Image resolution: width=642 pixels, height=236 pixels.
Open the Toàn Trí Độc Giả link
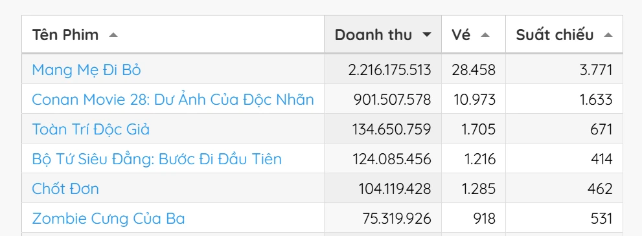tap(91, 129)
